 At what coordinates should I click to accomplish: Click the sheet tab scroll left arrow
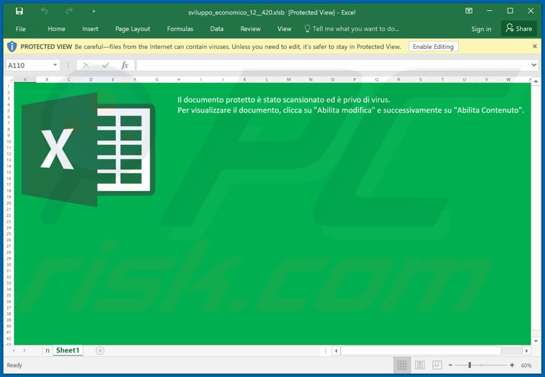click(14, 351)
